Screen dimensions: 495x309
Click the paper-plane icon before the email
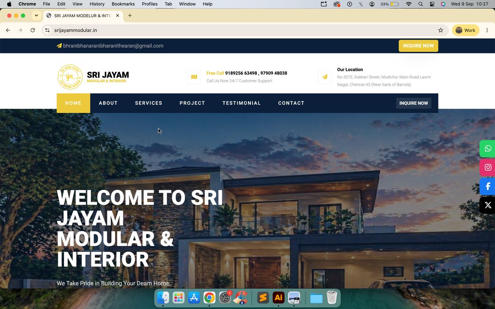click(59, 46)
